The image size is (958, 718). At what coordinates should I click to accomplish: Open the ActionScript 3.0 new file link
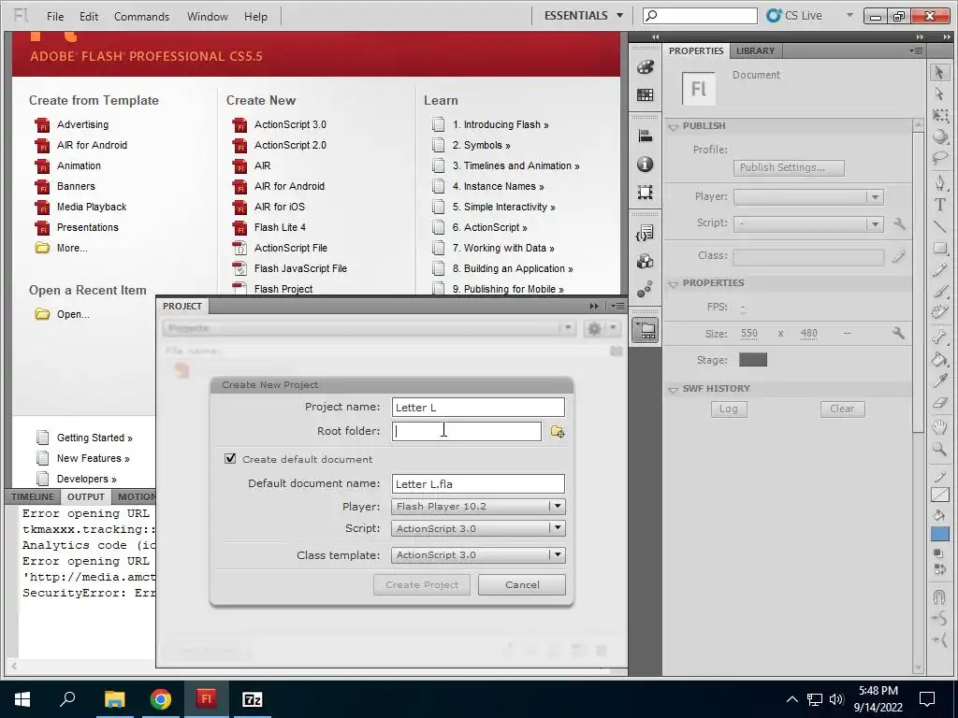[x=290, y=124]
